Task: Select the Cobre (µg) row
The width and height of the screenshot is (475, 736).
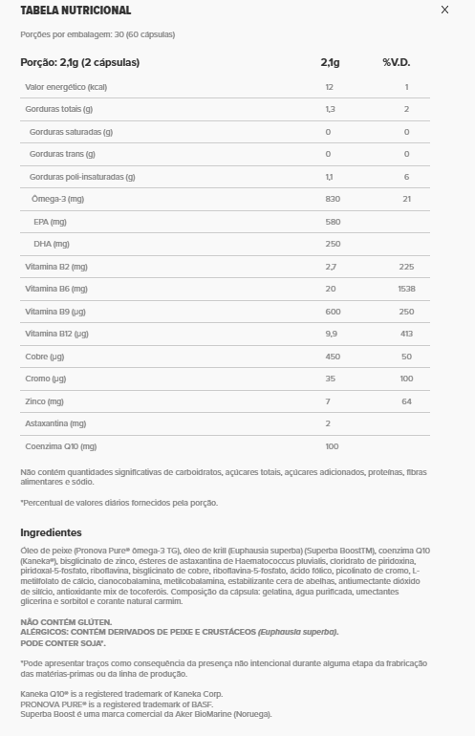Action: [225, 357]
